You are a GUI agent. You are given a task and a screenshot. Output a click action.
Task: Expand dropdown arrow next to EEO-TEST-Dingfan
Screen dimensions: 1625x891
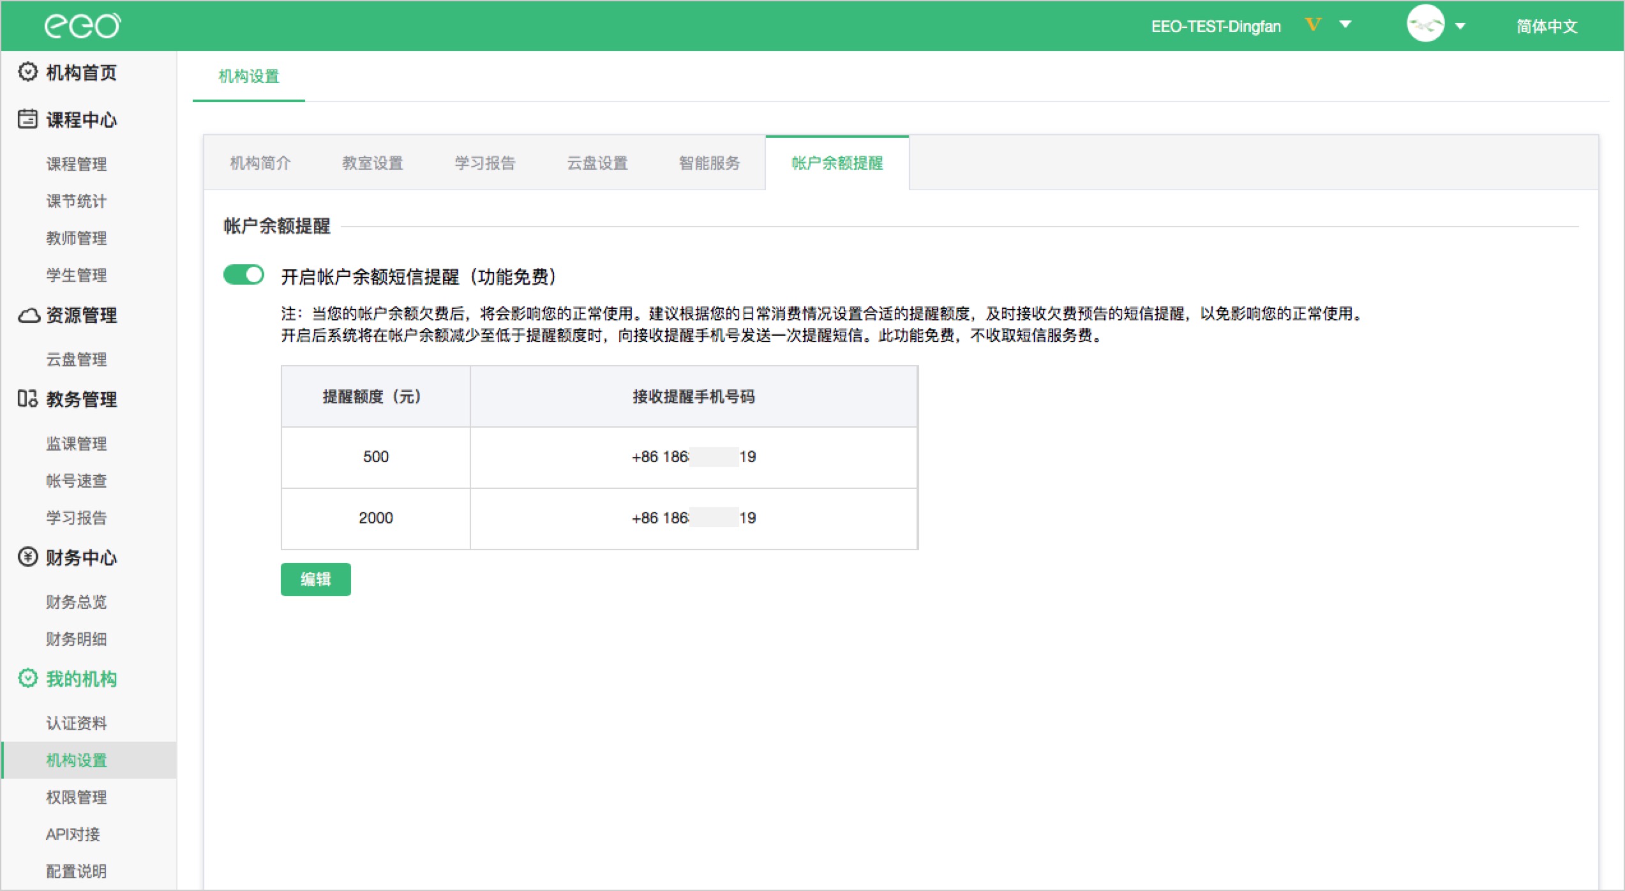point(1345,25)
